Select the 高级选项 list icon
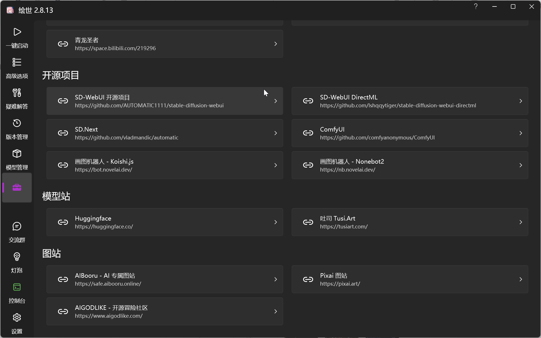541x338 pixels. (17, 63)
